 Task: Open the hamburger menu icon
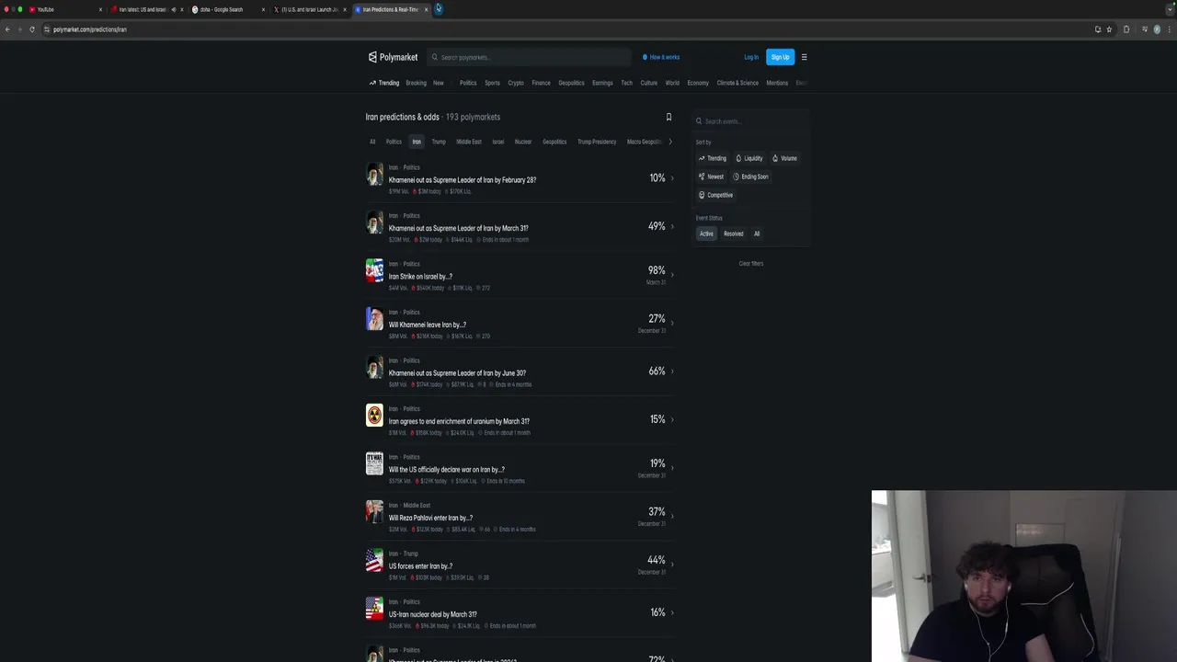pyautogui.click(x=804, y=57)
